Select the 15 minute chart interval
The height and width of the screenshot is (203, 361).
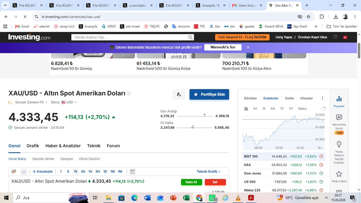(76, 171)
